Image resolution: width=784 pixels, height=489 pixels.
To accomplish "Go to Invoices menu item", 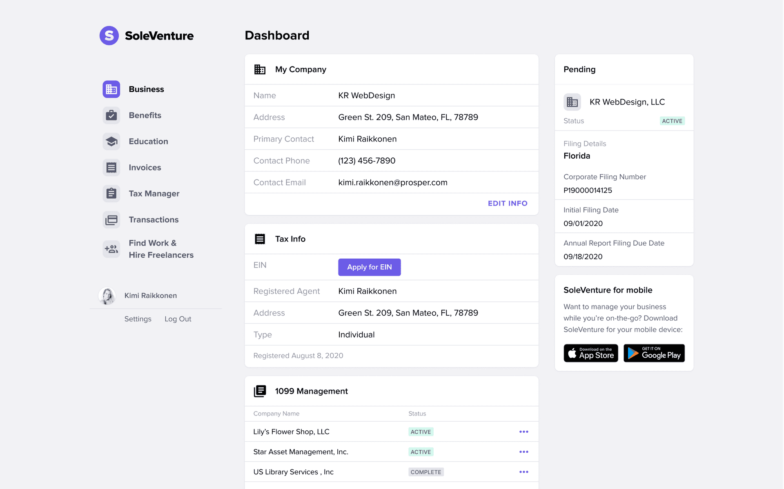I will (145, 168).
